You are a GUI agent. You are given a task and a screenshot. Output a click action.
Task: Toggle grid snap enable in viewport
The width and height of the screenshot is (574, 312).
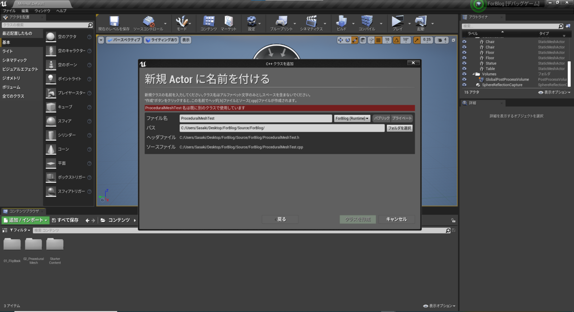(x=378, y=40)
